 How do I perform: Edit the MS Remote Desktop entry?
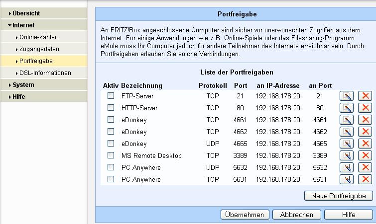pos(346,155)
